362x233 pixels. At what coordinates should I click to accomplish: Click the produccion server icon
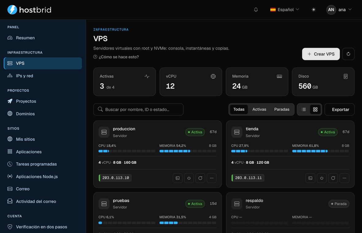point(104,132)
